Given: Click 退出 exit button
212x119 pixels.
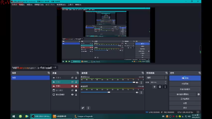Looking at the screenshot, I should (185, 108).
